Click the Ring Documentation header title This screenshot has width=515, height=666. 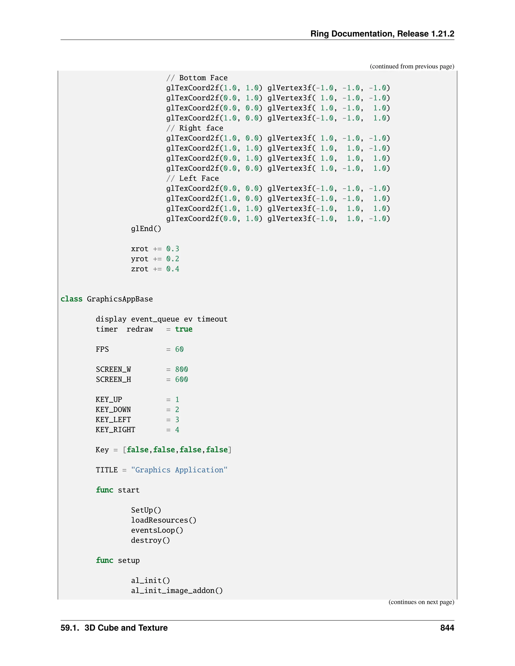[x=382, y=33]
